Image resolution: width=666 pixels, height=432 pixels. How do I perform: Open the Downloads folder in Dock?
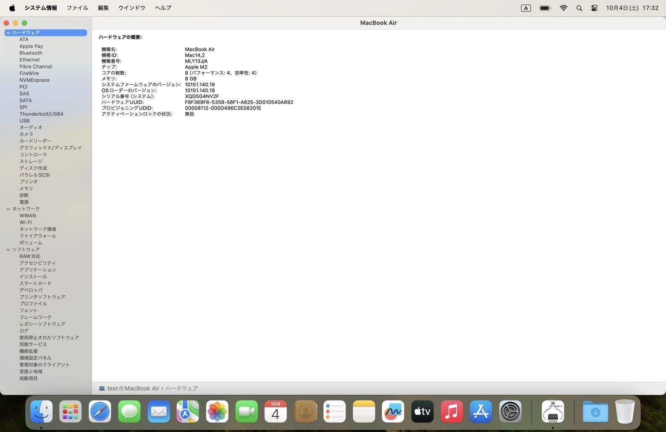(x=595, y=412)
